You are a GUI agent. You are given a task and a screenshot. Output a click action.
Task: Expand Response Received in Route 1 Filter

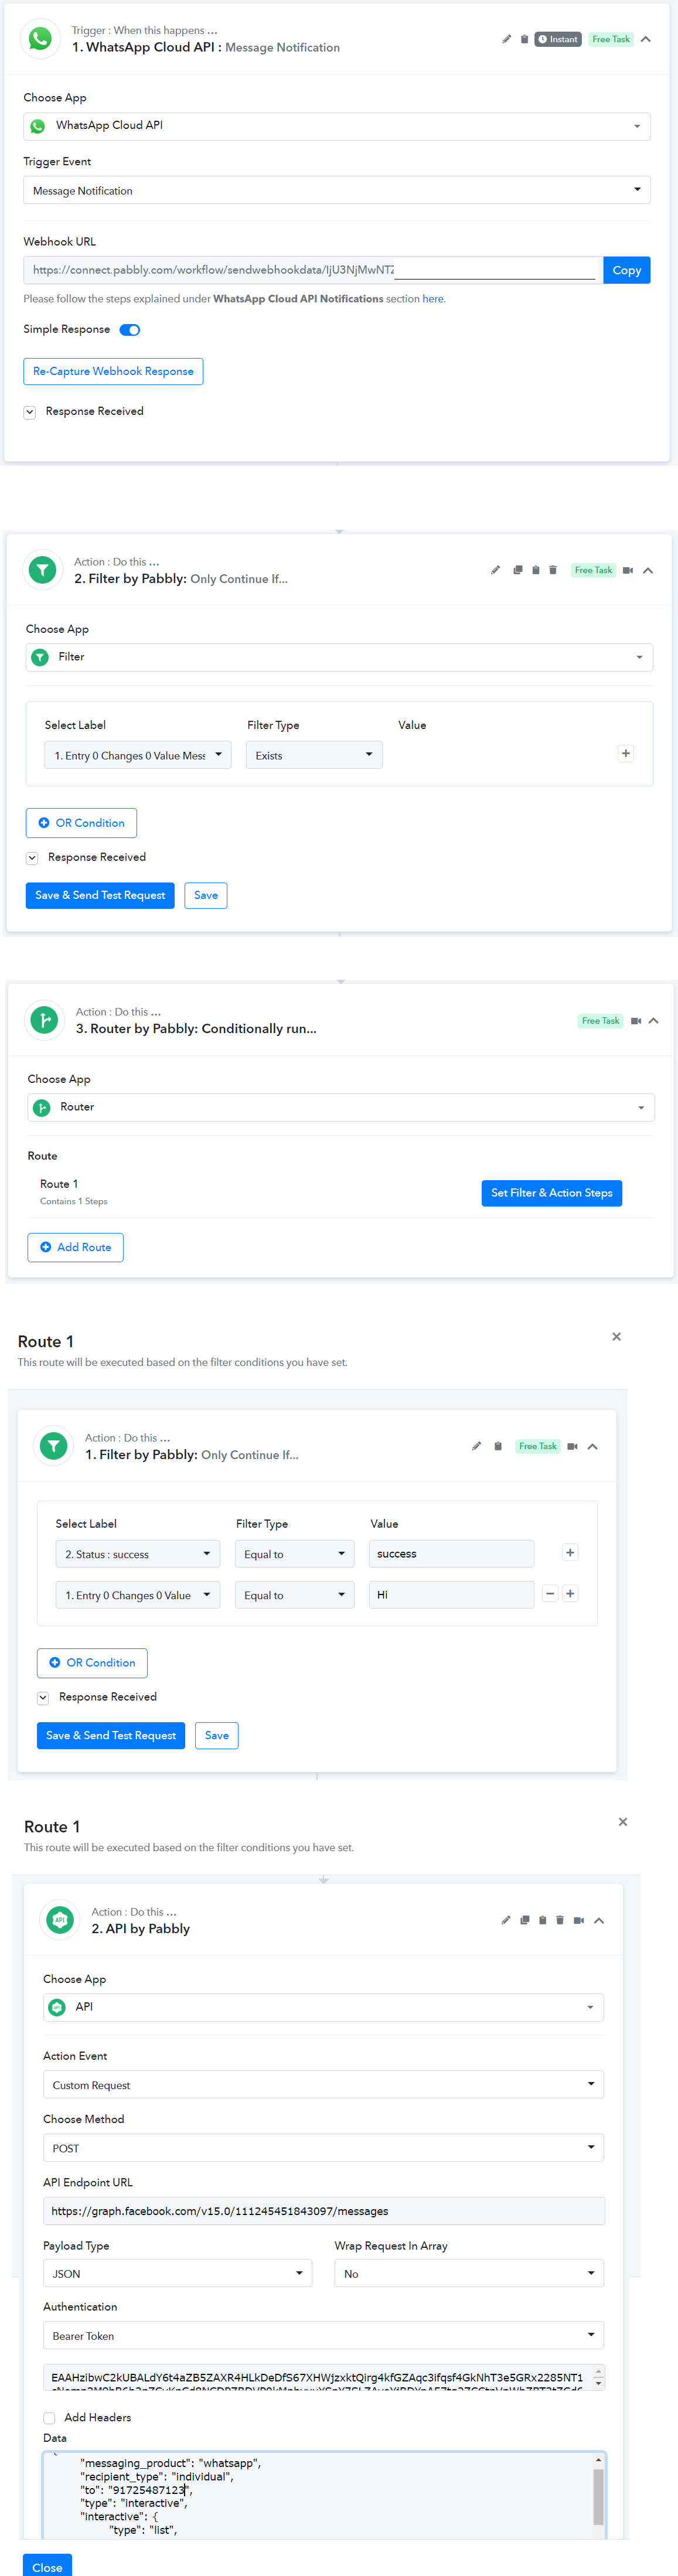[x=43, y=1698]
